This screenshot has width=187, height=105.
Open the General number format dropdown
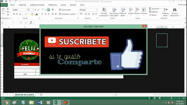pyautogui.click(x=96, y=10)
